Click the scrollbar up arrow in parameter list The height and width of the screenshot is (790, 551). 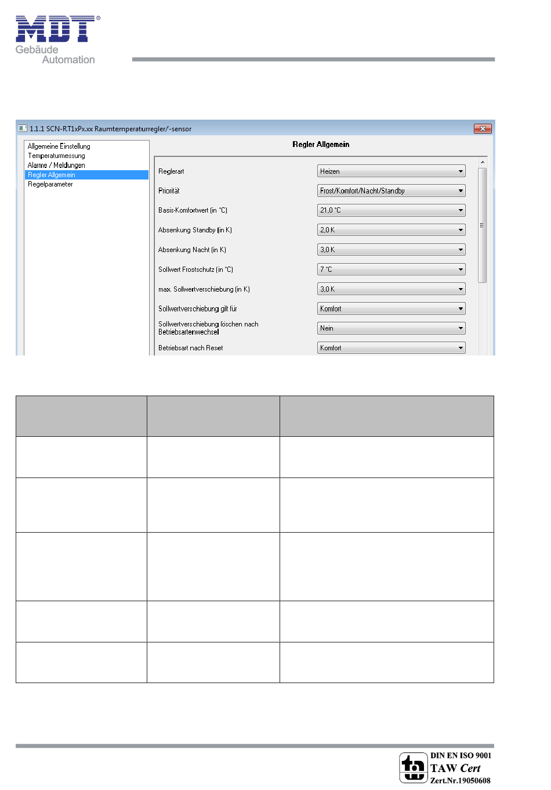point(483,162)
